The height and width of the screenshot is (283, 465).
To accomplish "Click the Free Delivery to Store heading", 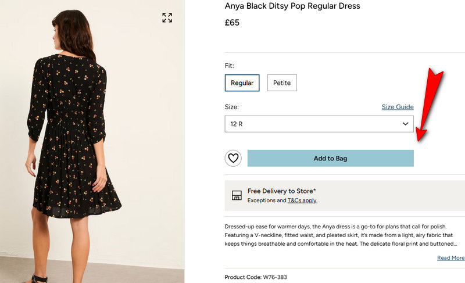I will pos(281,191).
